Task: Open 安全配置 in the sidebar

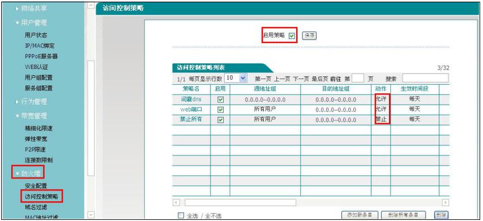Action: pyautogui.click(x=36, y=186)
